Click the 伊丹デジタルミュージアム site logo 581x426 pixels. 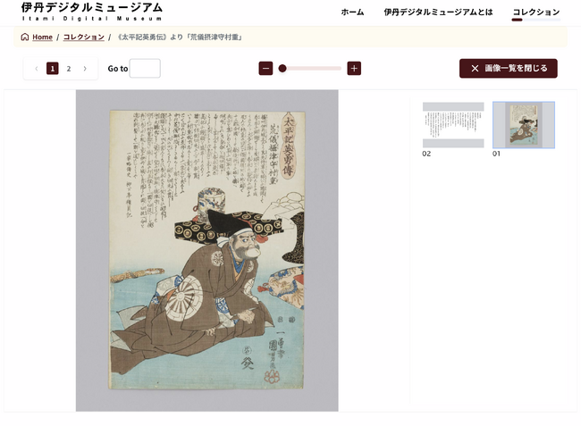tap(92, 12)
